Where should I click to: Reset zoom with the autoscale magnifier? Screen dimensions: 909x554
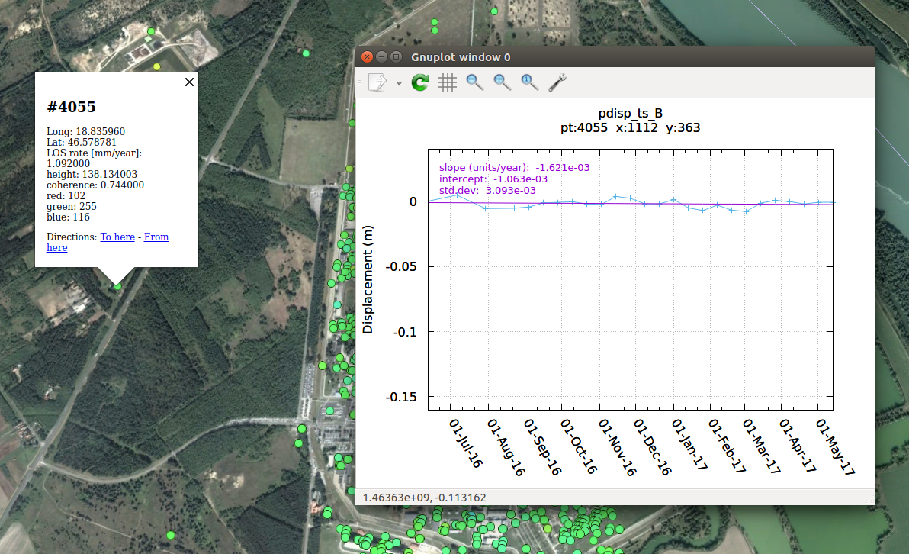(530, 82)
